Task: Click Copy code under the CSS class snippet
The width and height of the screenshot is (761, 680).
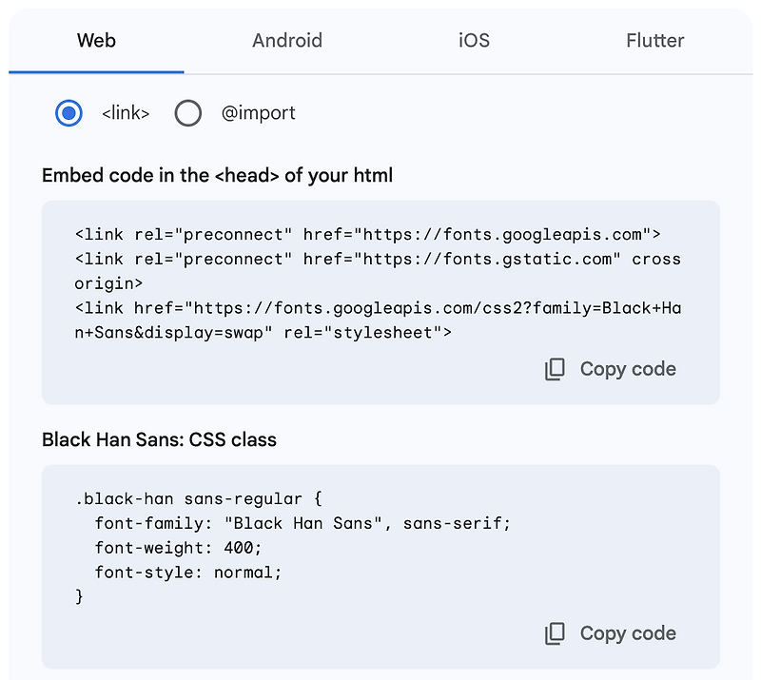Action: (x=627, y=632)
